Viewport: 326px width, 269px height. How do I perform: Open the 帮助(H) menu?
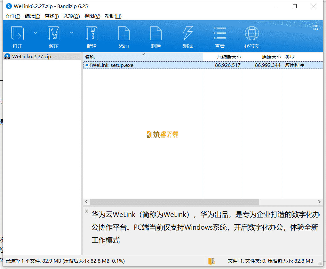click(113, 16)
